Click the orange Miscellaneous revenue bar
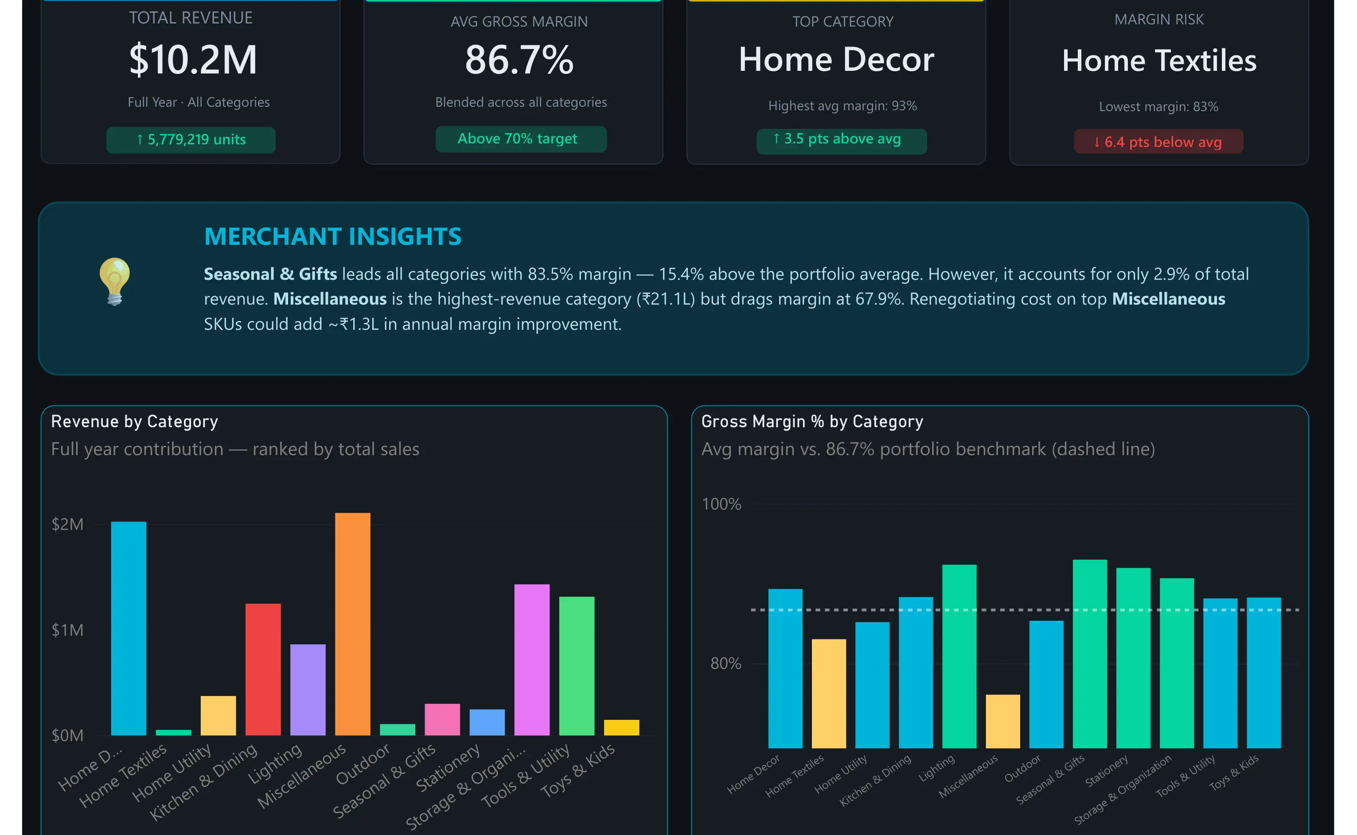This screenshot has height=835, width=1357. (353, 624)
